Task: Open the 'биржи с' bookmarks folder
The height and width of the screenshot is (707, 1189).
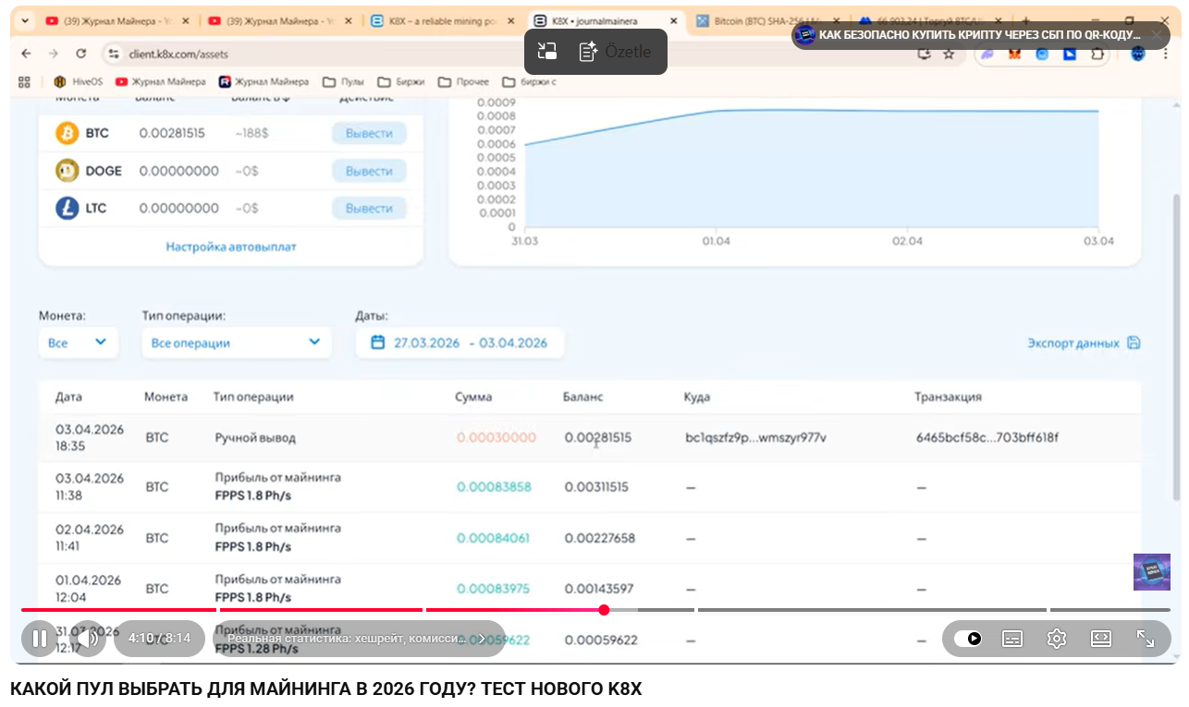Action: click(530, 82)
